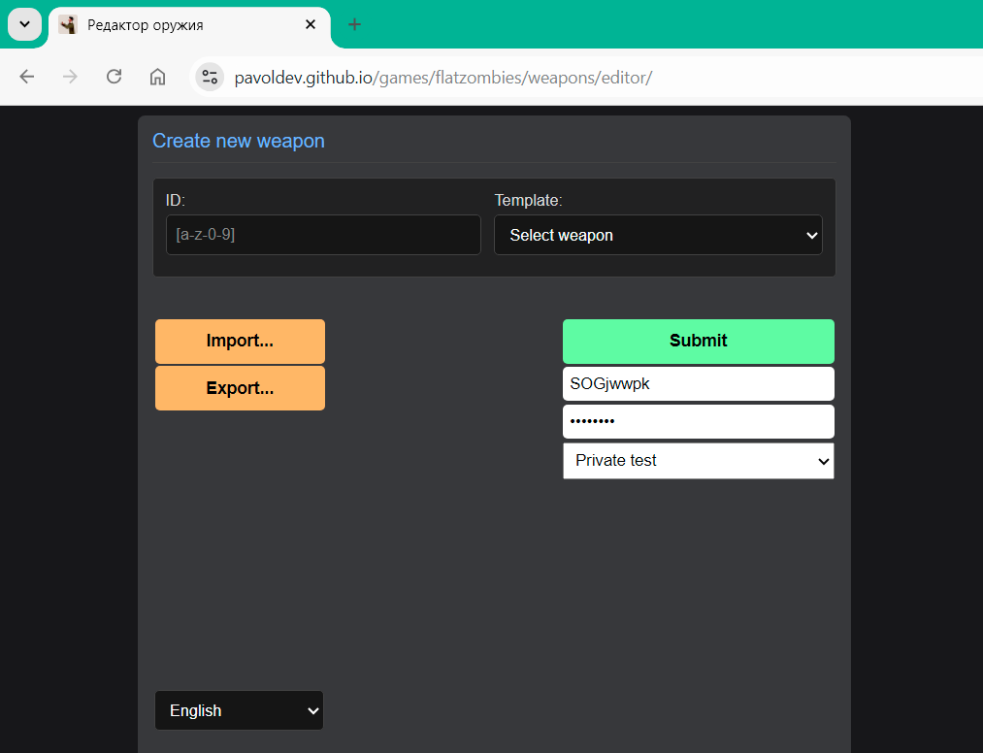This screenshot has height=753, width=983.
Task: Click the ID: label
Action: pyautogui.click(x=176, y=201)
